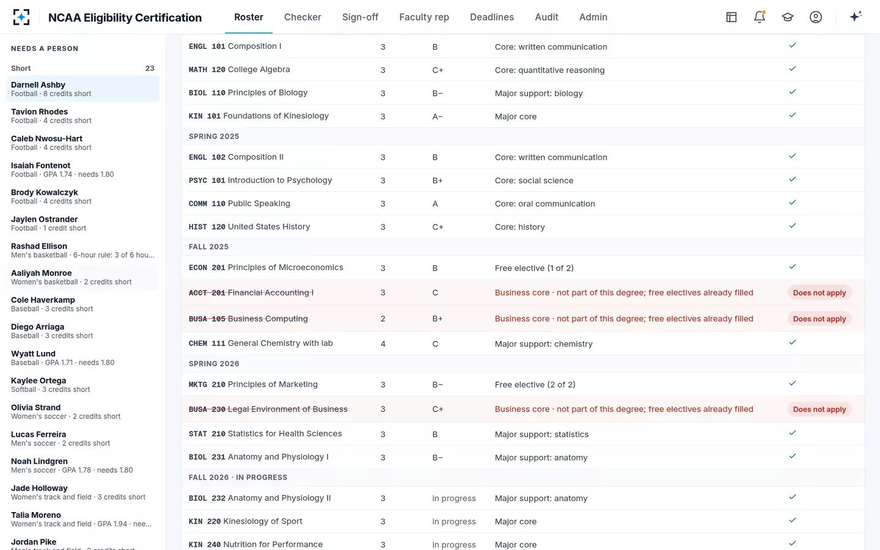Choose Jade Holloway from the roster
The width and height of the screenshot is (880, 550).
(x=82, y=493)
